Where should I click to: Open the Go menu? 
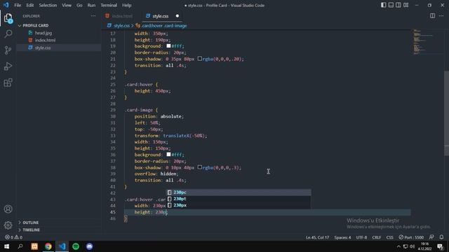(x=79, y=5)
